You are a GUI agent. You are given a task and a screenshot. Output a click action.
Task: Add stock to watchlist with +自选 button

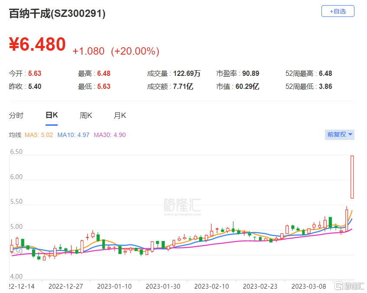(x=338, y=11)
